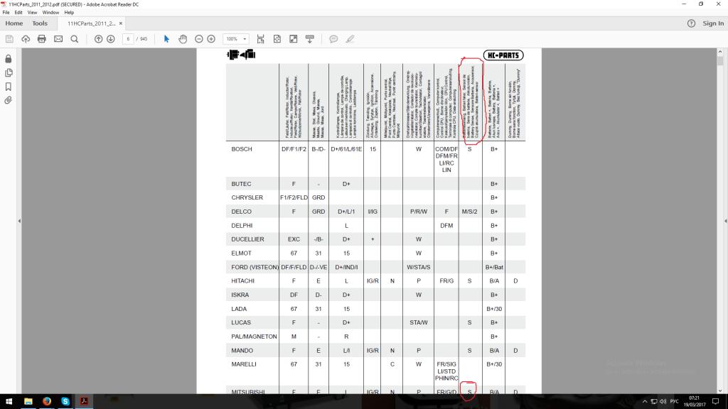728x409 pixels.
Task: Open the File menu
Action: pyautogui.click(x=6, y=13)
